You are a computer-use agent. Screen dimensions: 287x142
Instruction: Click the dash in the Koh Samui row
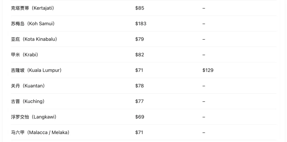tap(204, 24)
